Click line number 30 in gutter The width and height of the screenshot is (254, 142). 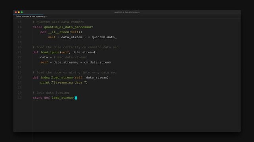point(19,98)
